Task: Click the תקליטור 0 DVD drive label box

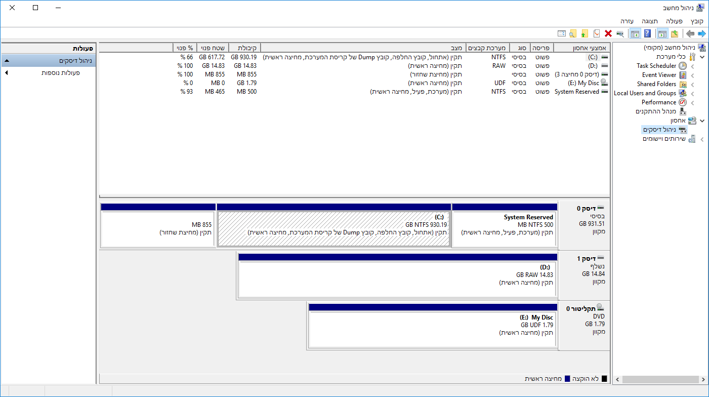Action: 585,326
